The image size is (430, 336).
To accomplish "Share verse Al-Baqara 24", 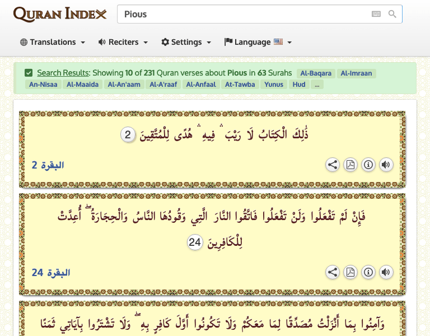I will coord(333,272).
